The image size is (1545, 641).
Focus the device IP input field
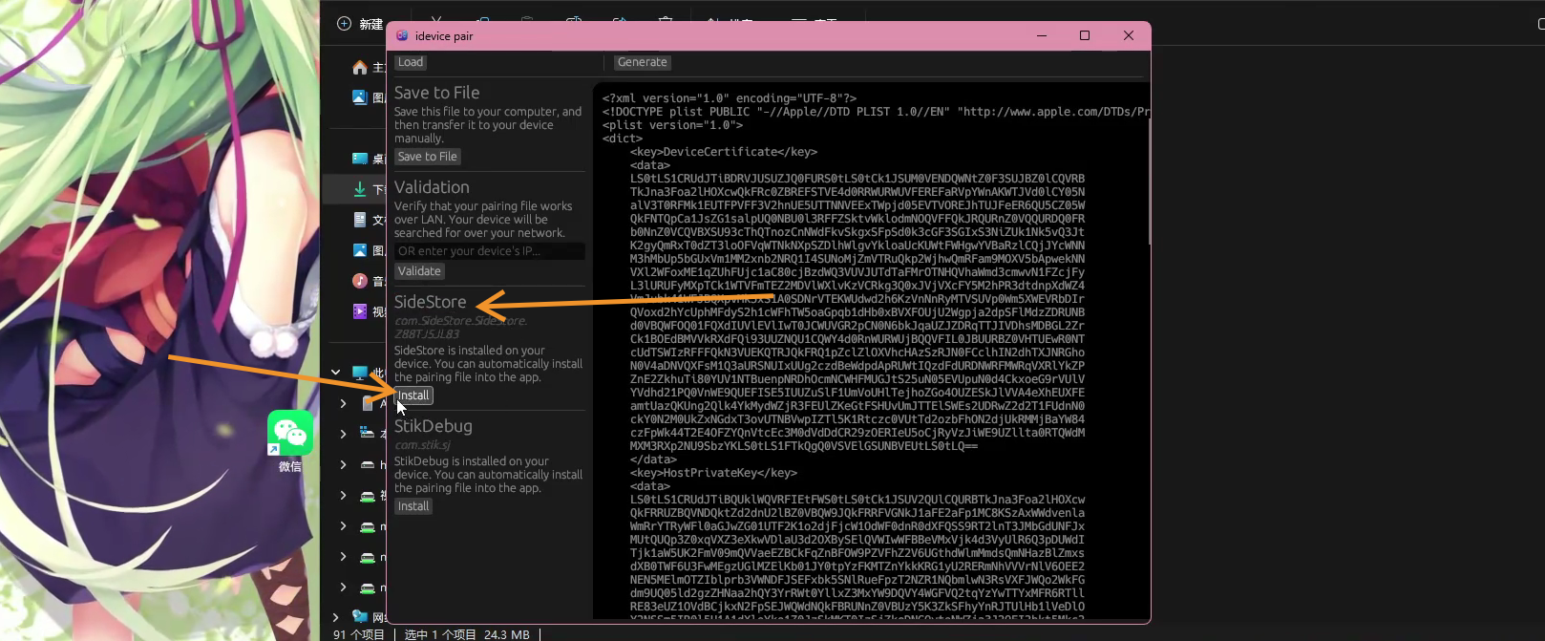pos(489,251)
